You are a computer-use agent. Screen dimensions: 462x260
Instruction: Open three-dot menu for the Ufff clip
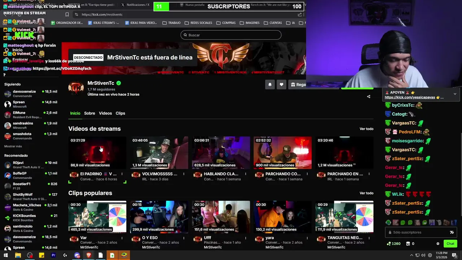(x=245, y=238)
